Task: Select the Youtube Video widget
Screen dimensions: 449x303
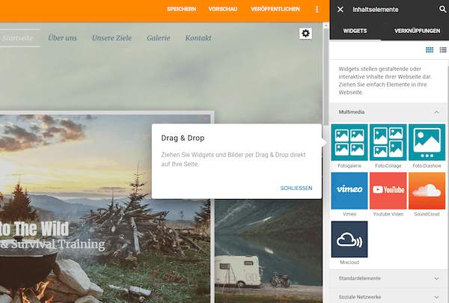Action: coord(388,191)
